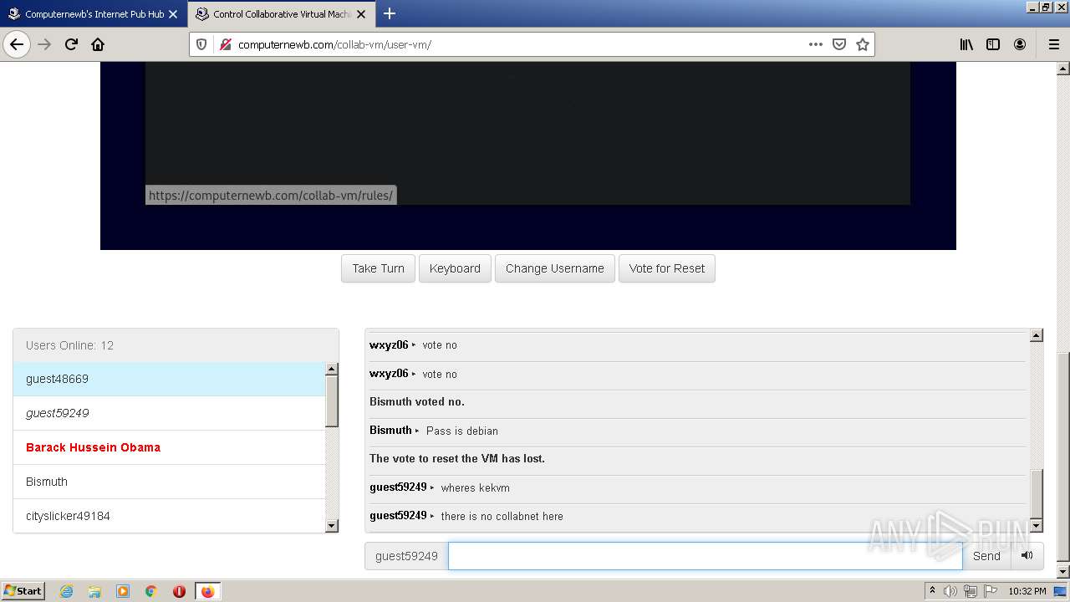Viewport: 1070px width, 602px height.
Task: Click user list scroll up arrow
Action: [332, 369]
